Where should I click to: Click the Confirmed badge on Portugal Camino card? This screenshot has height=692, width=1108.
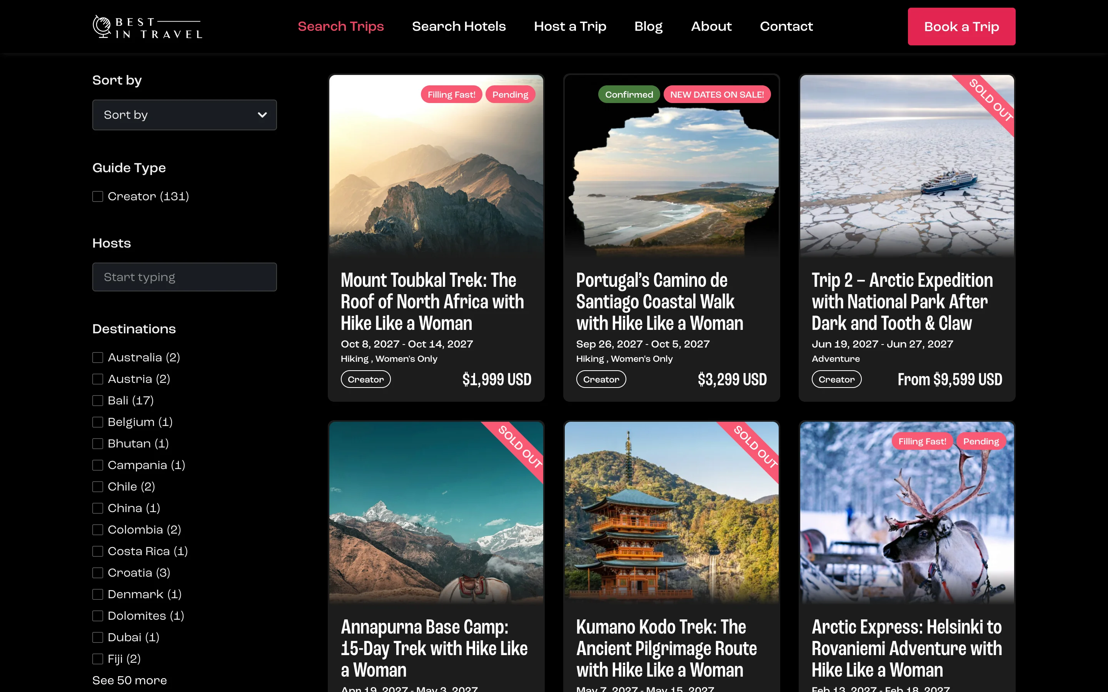click(x=629, y=95)
